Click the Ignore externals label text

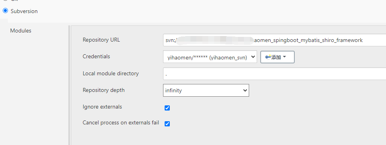[x=102, y=107]
